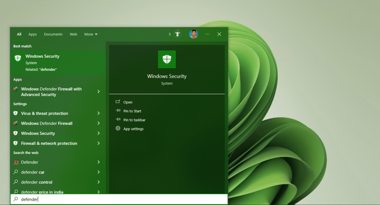This screenshot has height=205, width=380.
Task: Click the Defender web result thumbnail icon
Action: [x=16, y=162]
